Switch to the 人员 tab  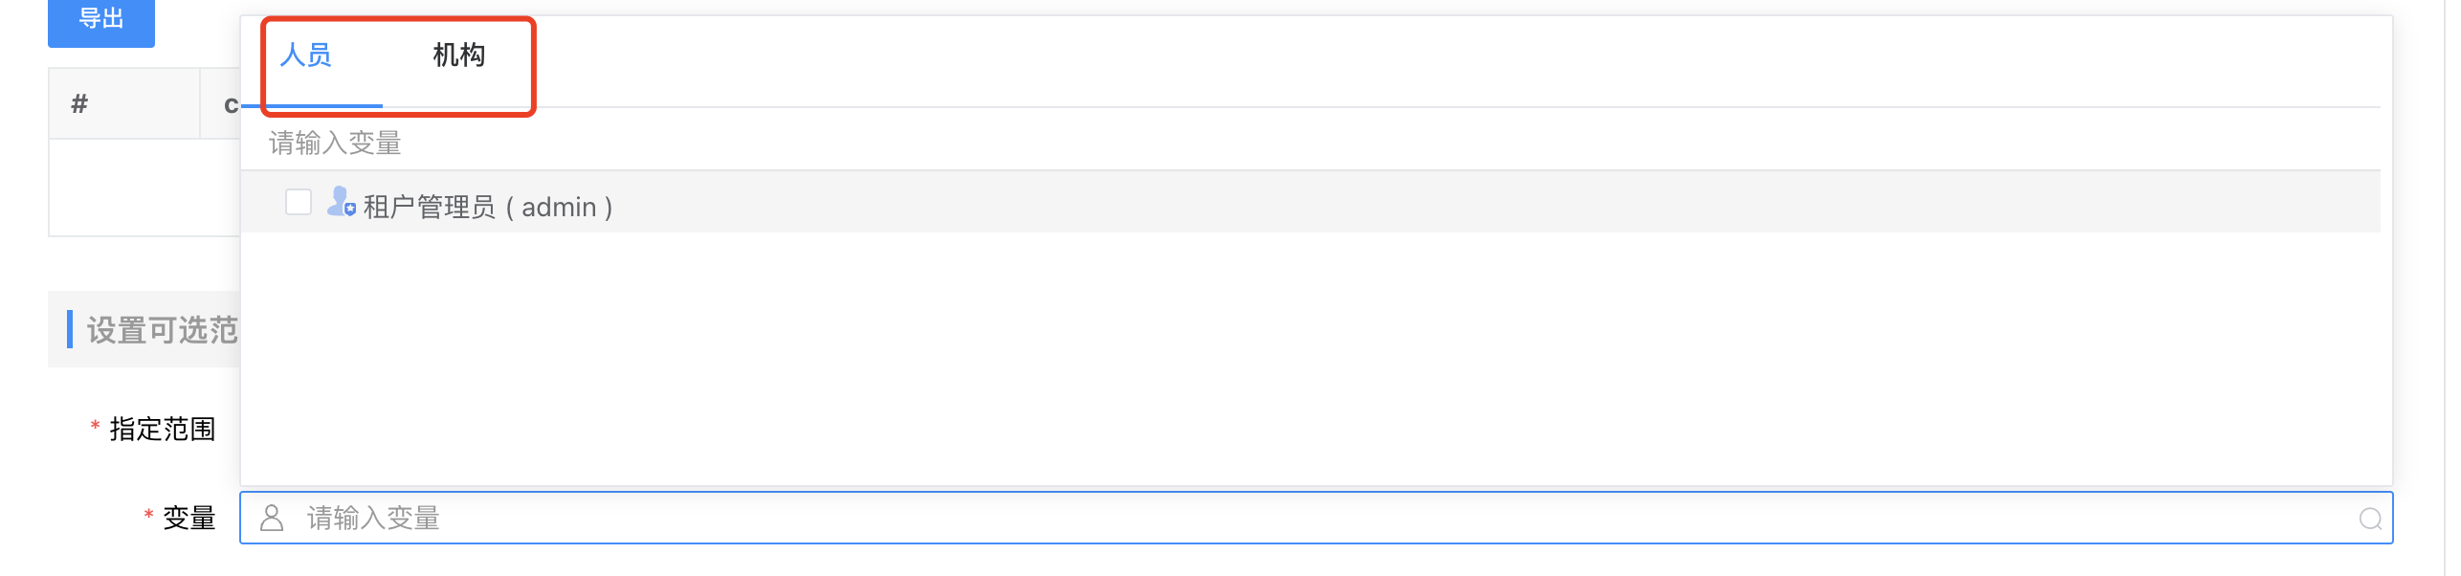coord(306,55)
